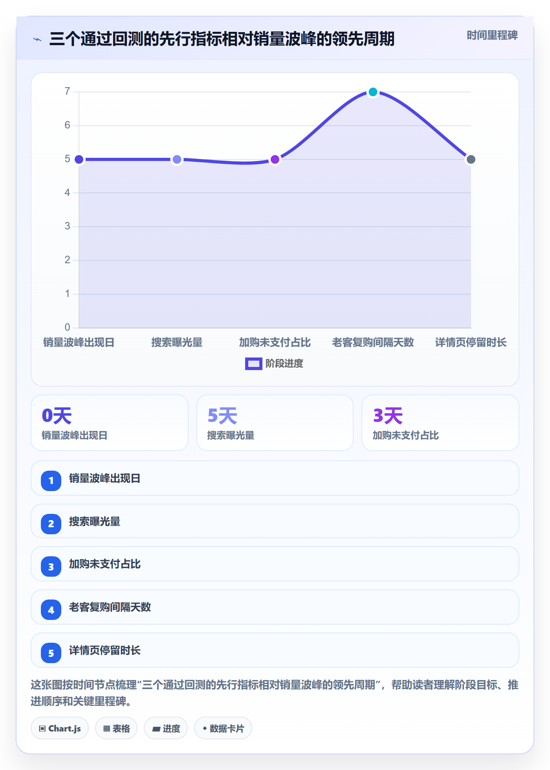The height and width of the screenshot is (770, 550).
Task: Click the description paragraph starting 这张图按时间节点
Action: pos(275,693)
